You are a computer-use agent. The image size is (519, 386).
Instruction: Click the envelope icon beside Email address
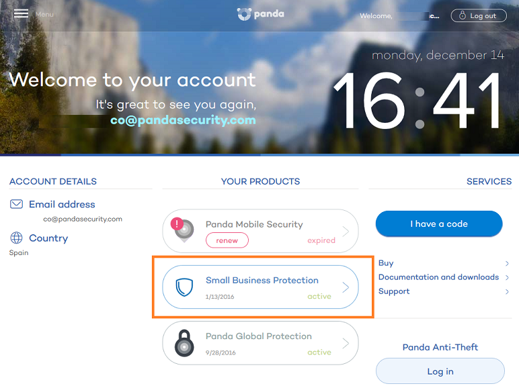pos(16,204)
